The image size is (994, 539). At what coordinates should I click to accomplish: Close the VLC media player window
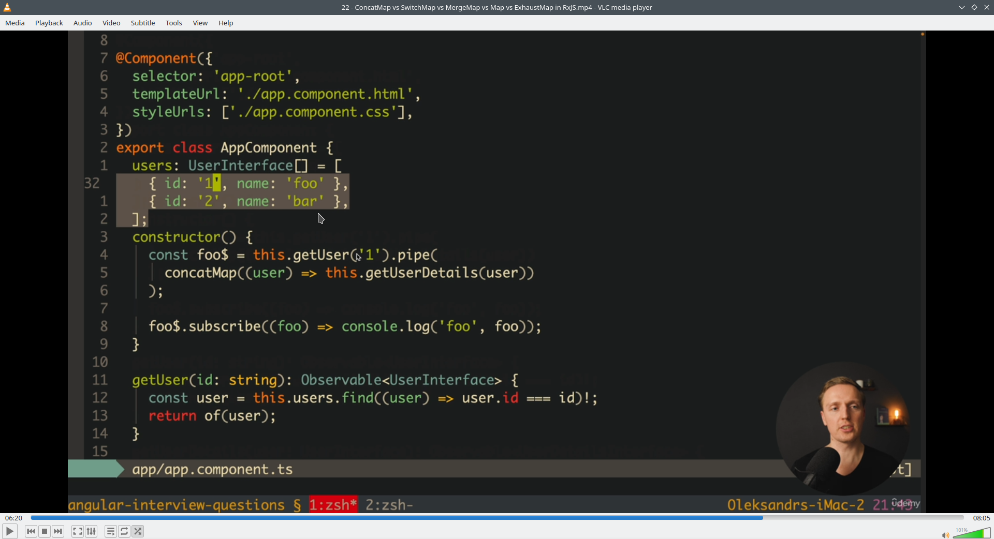[986, 7]
